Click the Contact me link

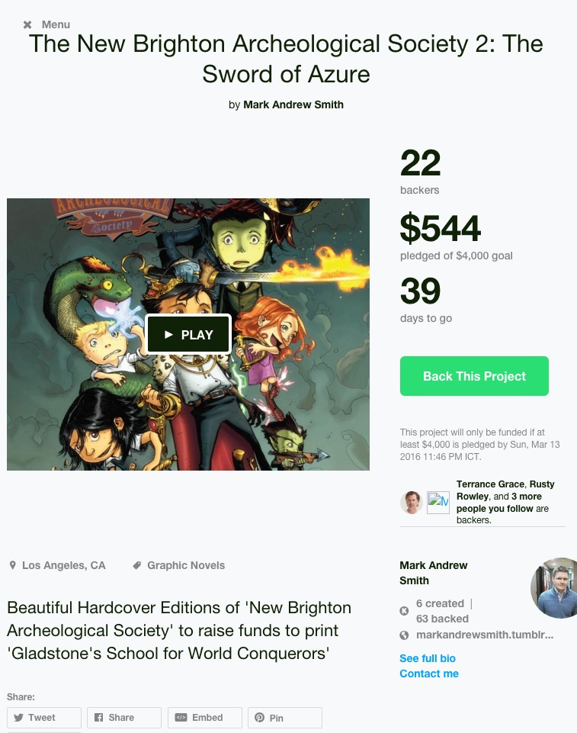click(429, 674)
